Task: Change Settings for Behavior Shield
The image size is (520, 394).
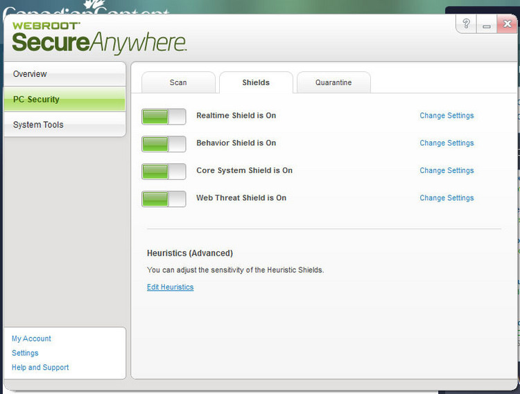Action: point(447,143)
